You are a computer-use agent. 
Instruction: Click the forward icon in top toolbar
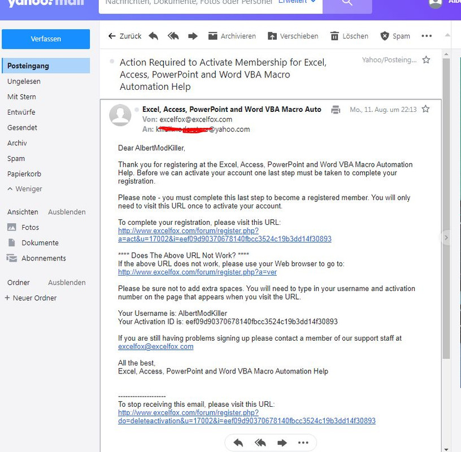tap(193, 36)
